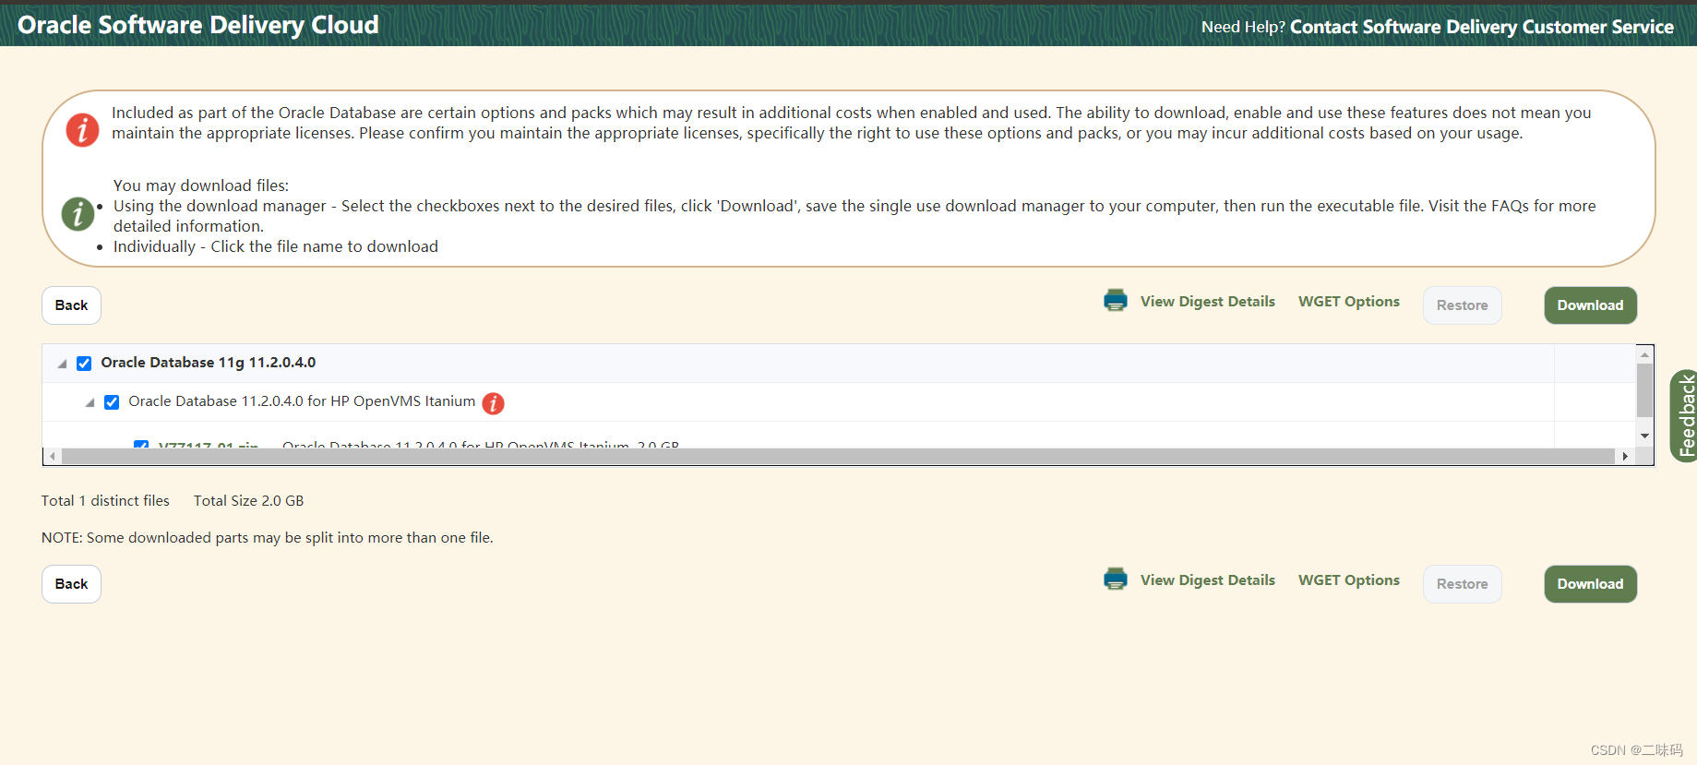Uncheck Oracle Database 11.2.0.4.0 for HP OpenVMS Itanium
1697x765 pixels.
112,402
